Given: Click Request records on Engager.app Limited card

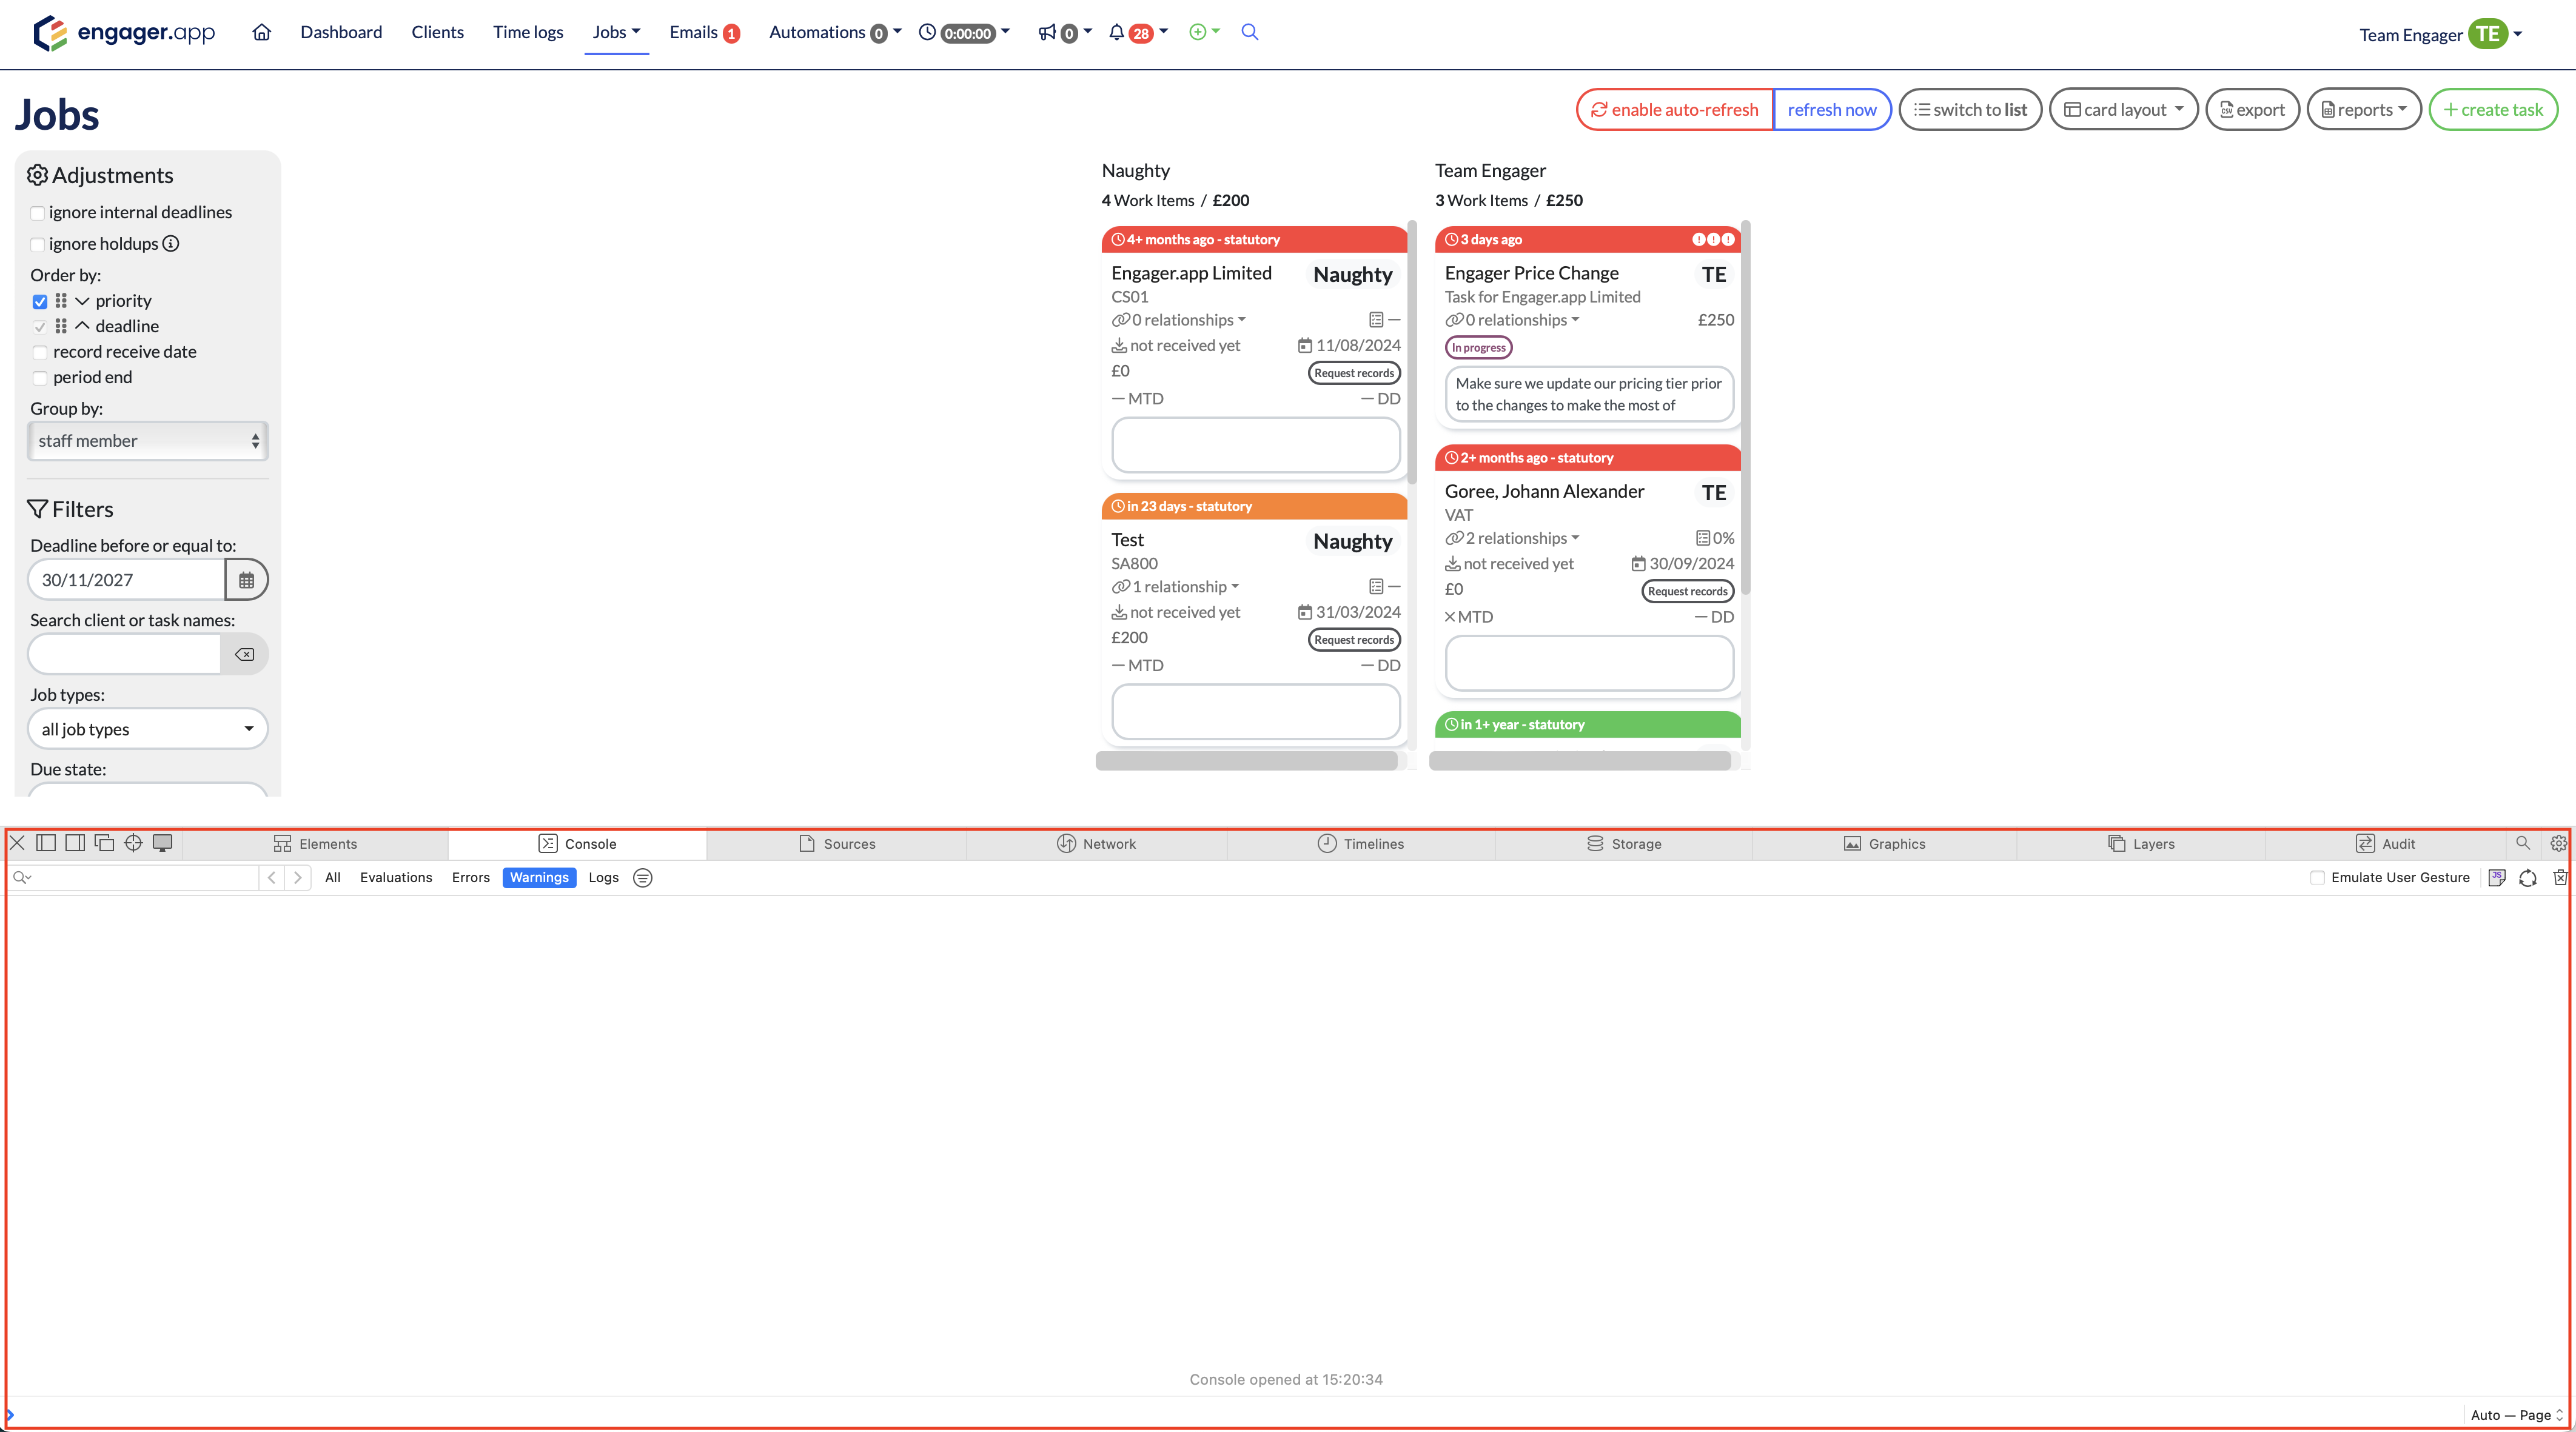Looking at the screenshot, I should (1354, 373).
